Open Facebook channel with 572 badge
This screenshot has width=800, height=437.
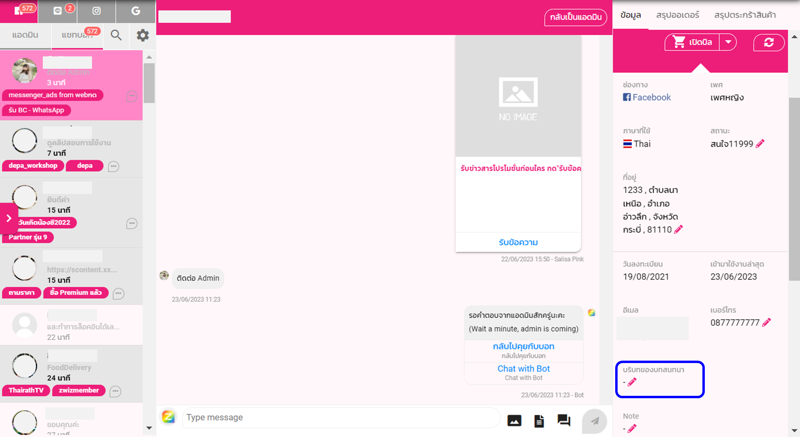click(x=19, y=11)
